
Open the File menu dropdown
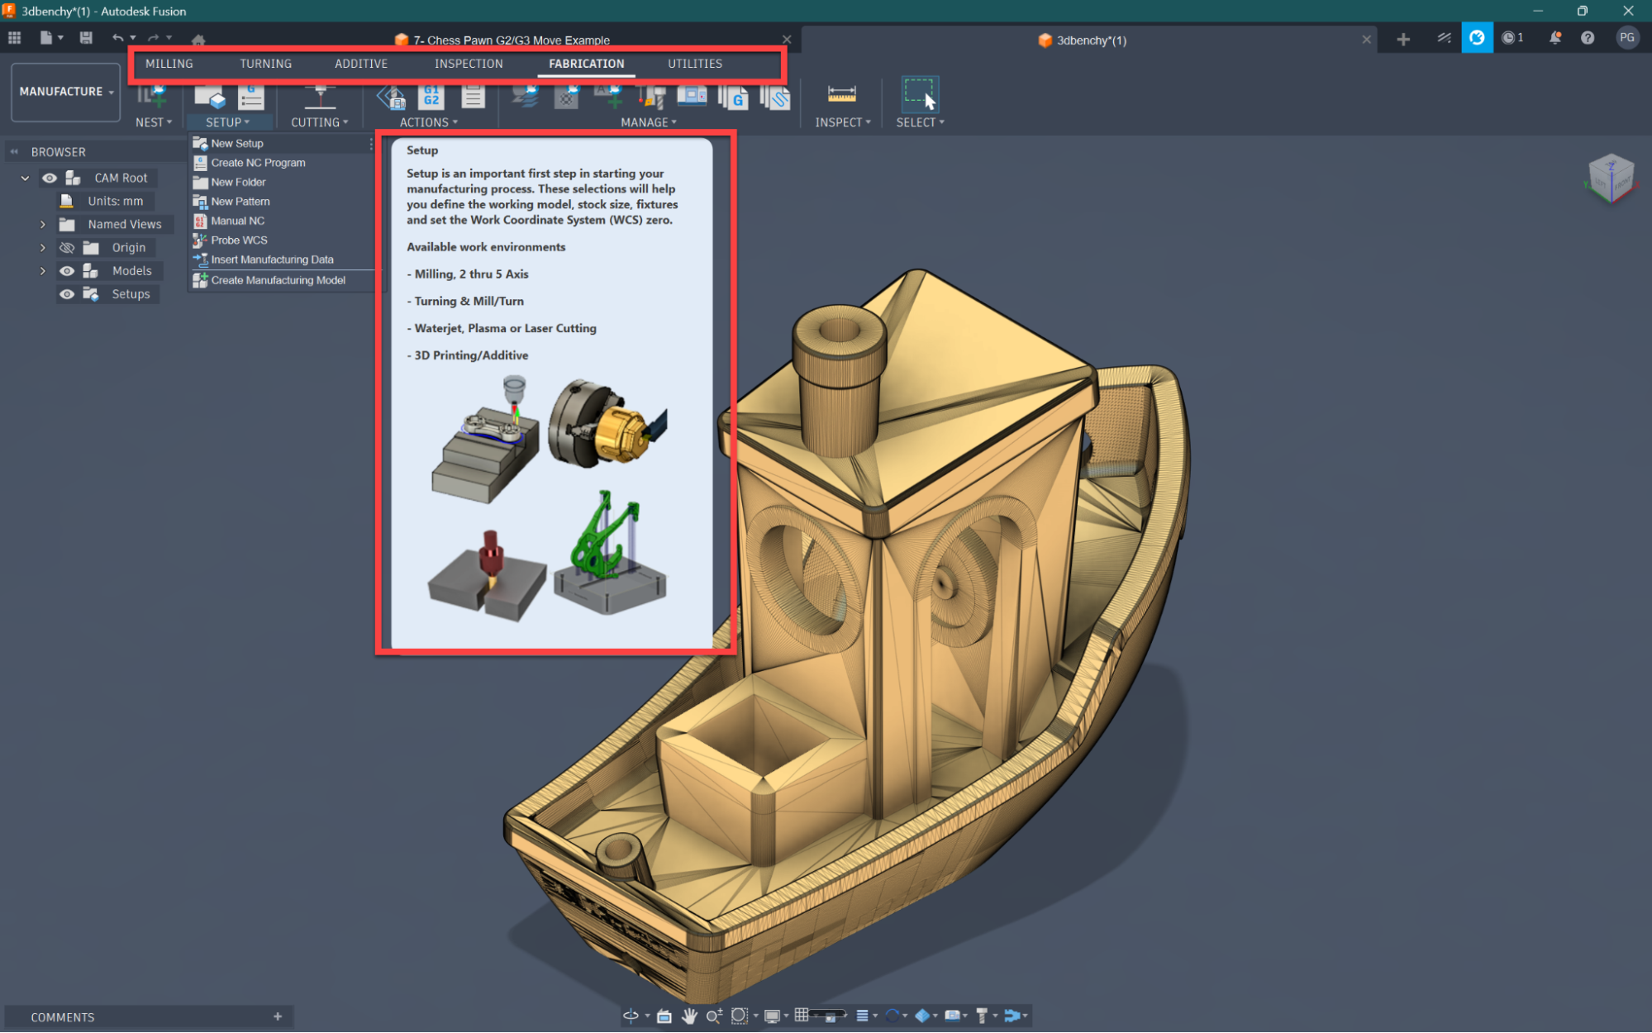tap(51, 38)
